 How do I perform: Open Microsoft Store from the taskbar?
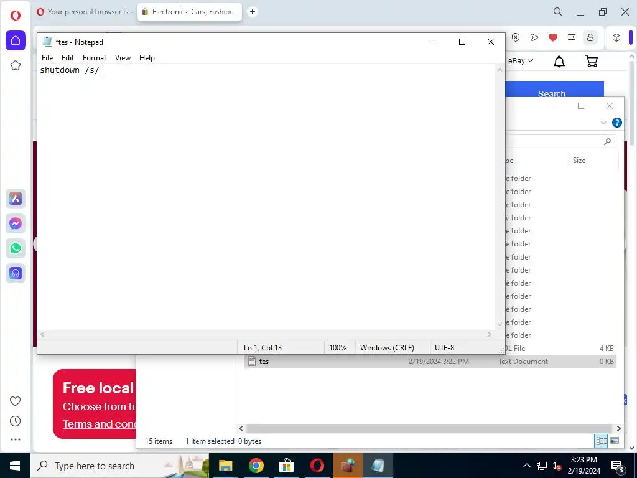click(x=286, y=466)
